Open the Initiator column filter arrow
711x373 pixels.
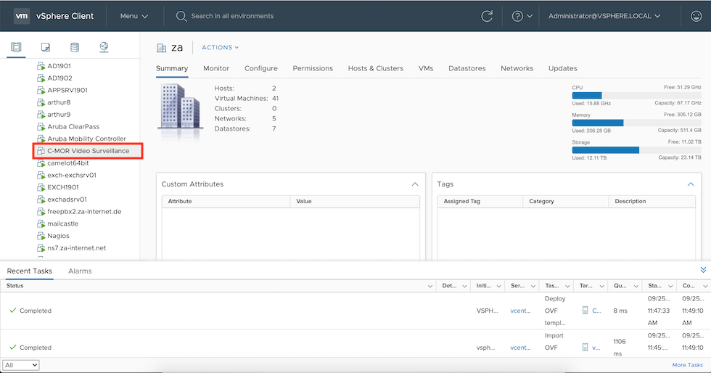[498, 286]
